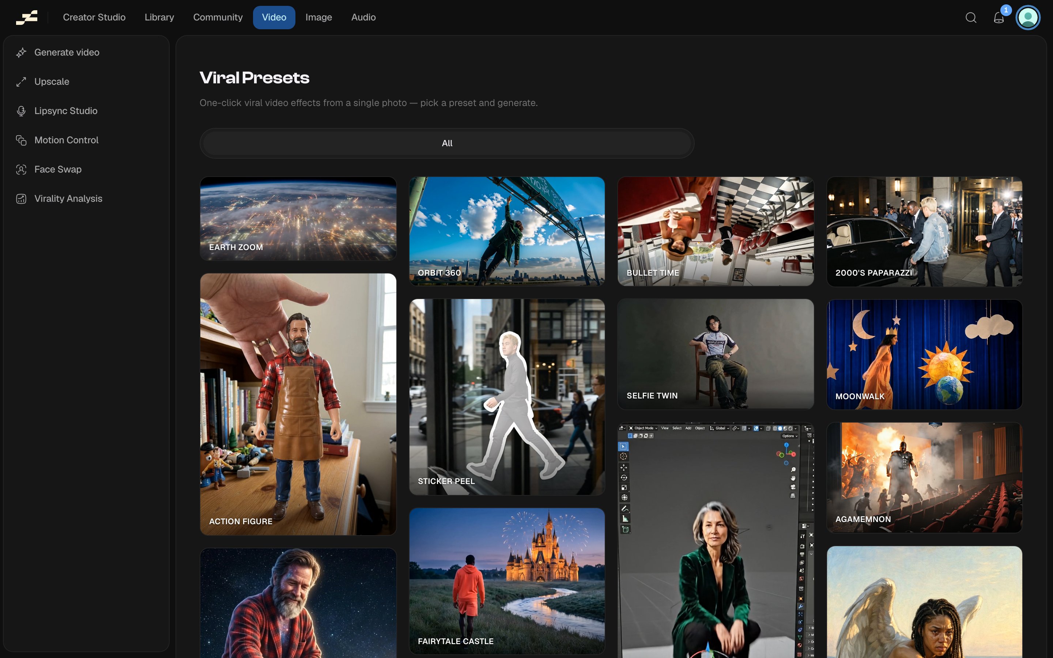
Task: Choose the Agamemnon preset
Action: click(925, 477)
